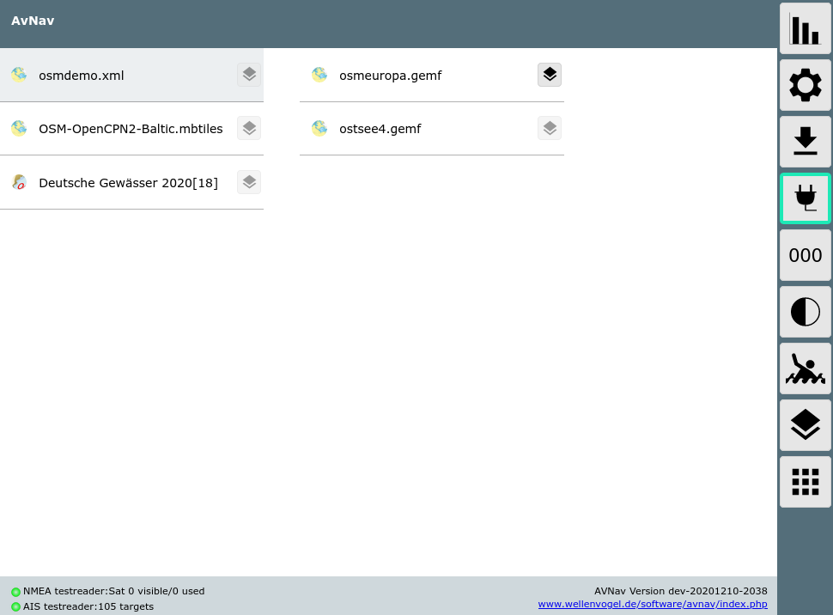Open the addons grid icon

click(x=805, y=482)
